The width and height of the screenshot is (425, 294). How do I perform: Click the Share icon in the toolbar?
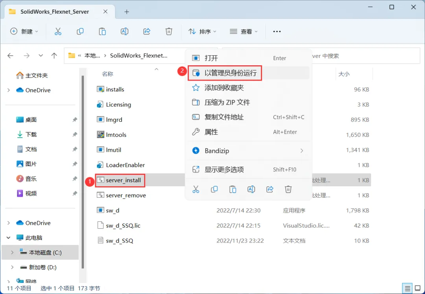[x=147, y=31]
